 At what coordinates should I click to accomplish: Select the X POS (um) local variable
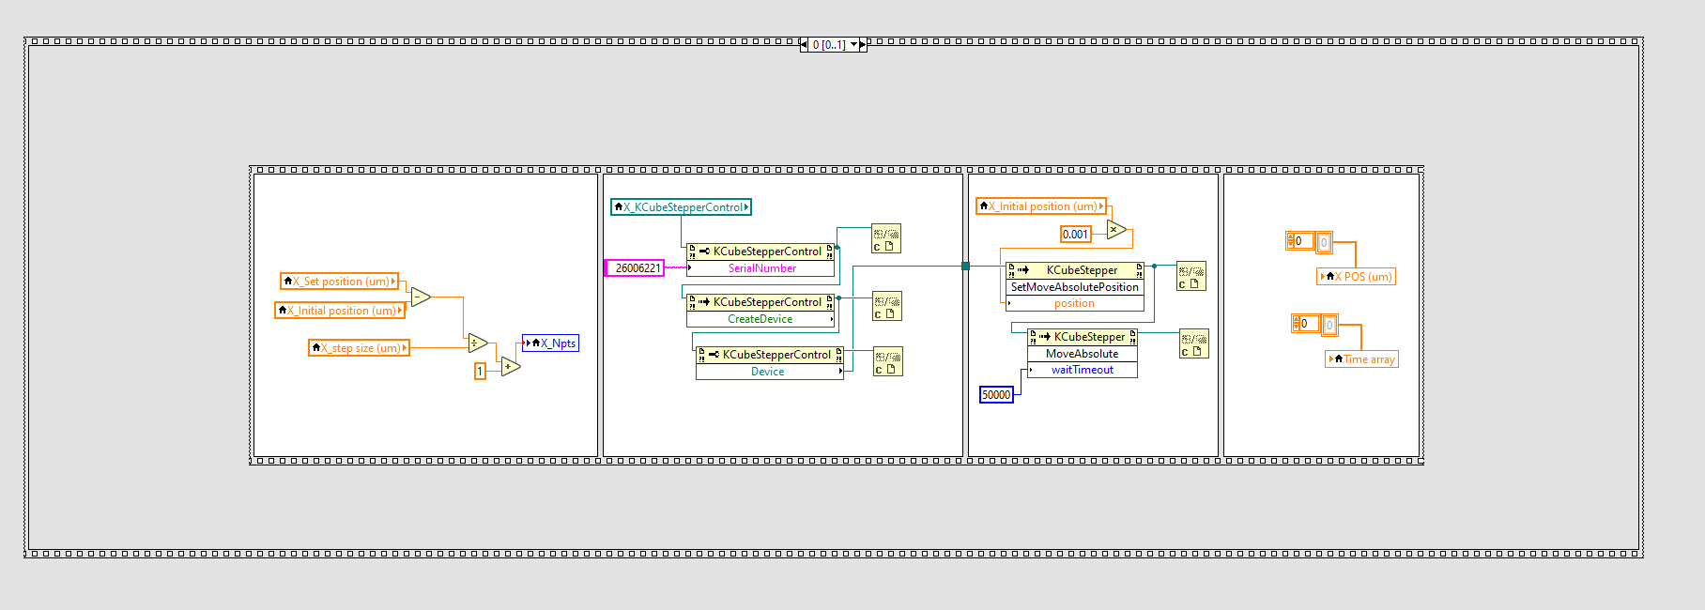coord(1357,277)
